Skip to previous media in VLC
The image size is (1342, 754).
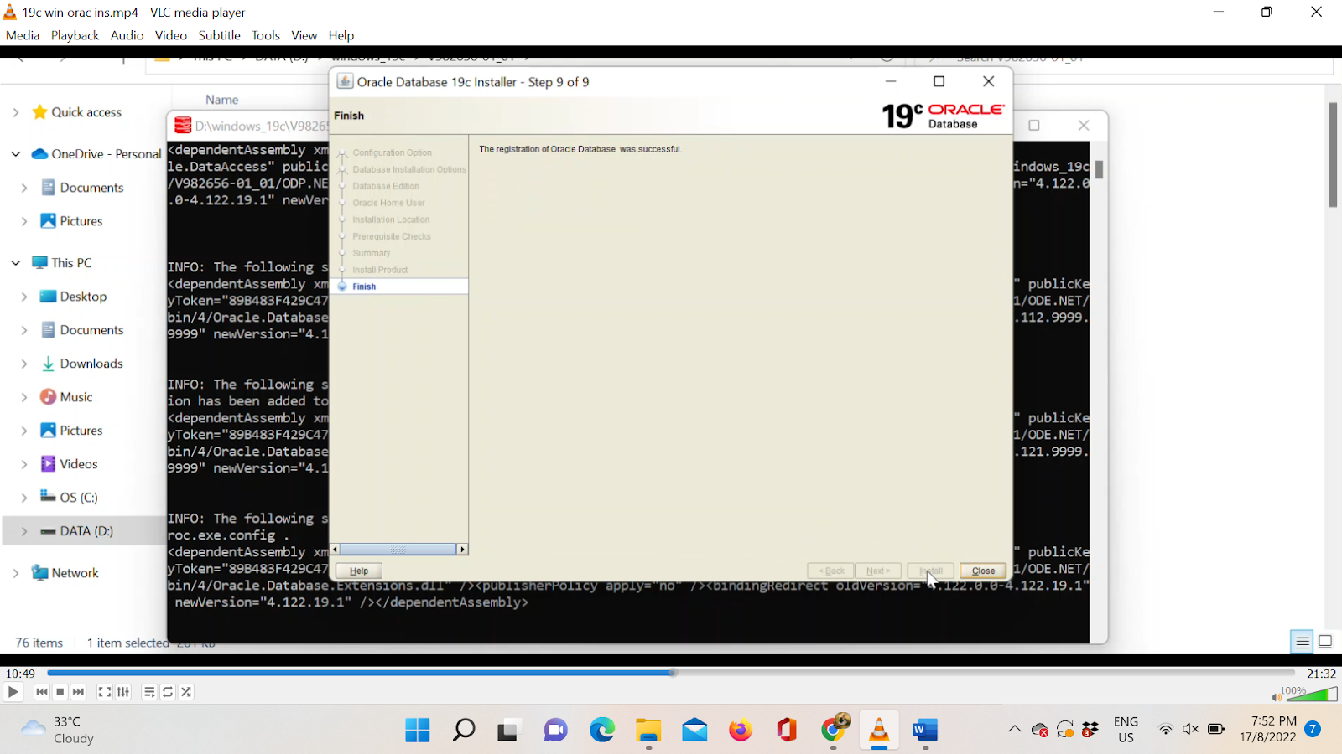coord(42,692)
